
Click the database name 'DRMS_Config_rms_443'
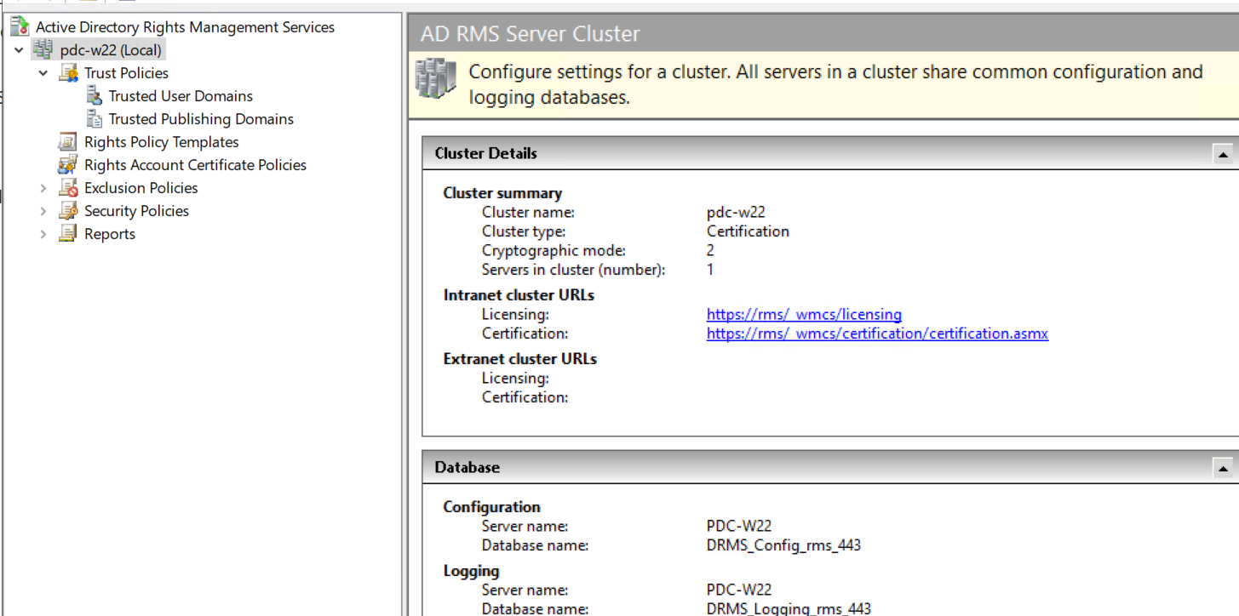(783, 545)
